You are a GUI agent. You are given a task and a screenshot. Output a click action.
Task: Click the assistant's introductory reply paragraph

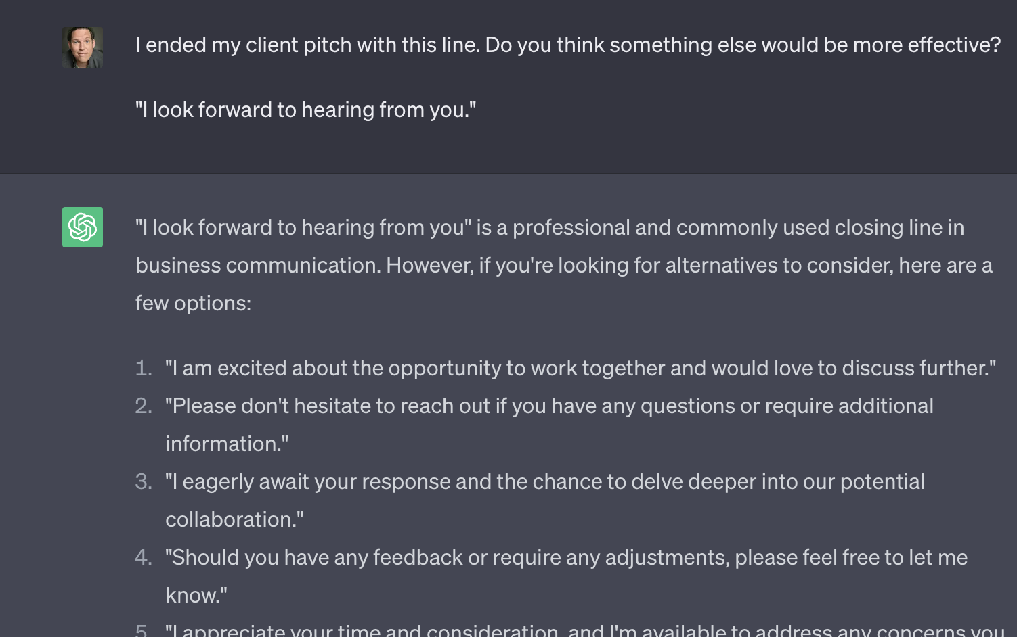[564, 265]
